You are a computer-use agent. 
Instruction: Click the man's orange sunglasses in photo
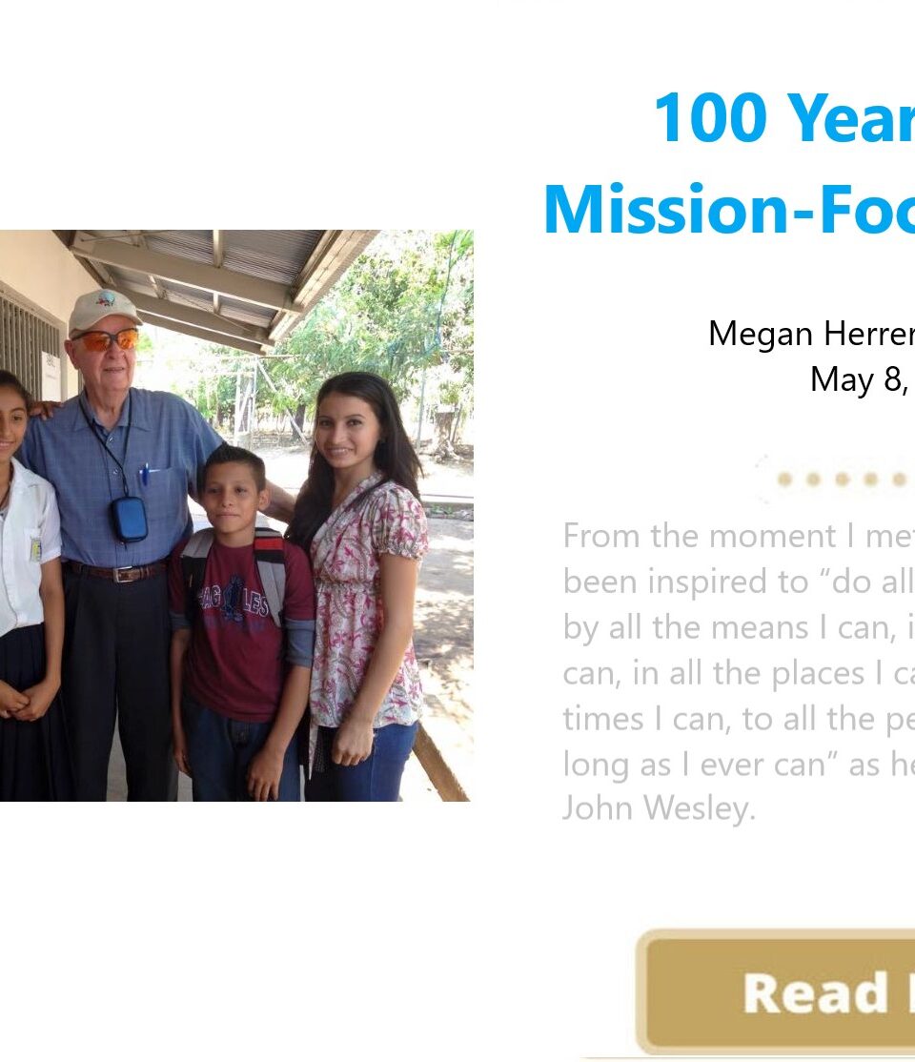(107, 339)
